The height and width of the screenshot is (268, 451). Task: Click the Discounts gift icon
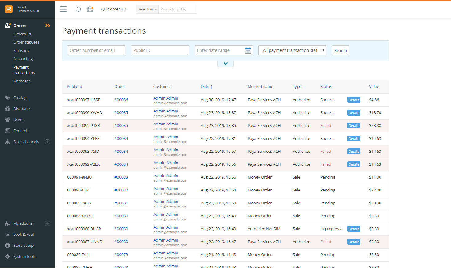pos(7,109)
